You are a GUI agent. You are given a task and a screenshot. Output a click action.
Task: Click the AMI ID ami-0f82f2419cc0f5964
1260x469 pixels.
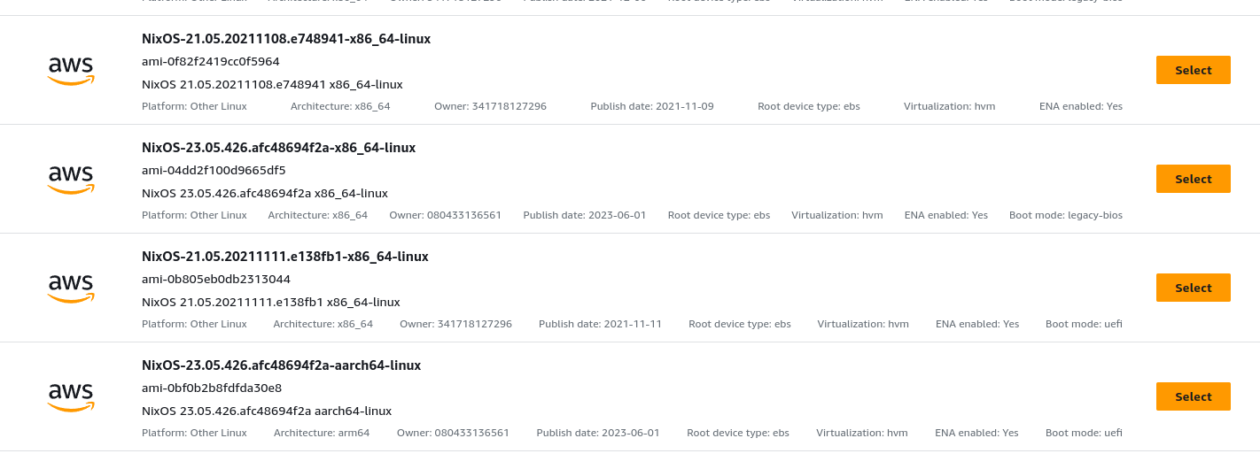tap(211, 62)
